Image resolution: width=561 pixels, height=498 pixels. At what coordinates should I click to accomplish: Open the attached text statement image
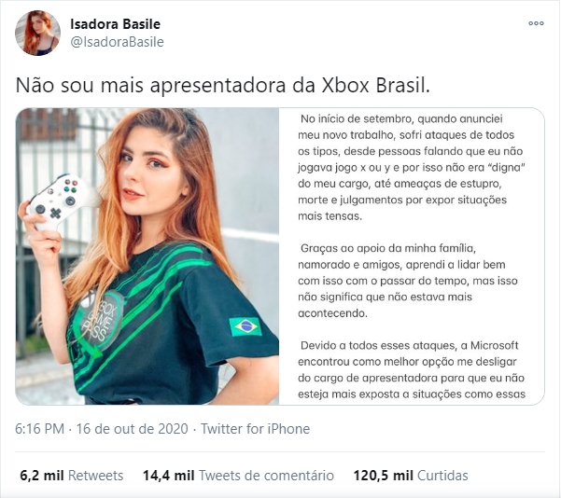[412, 256]
